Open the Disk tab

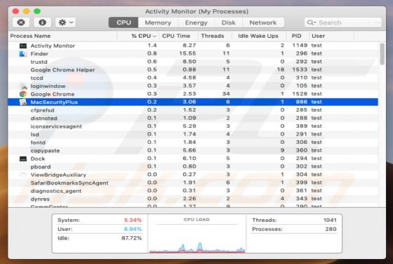pos(228,22)
